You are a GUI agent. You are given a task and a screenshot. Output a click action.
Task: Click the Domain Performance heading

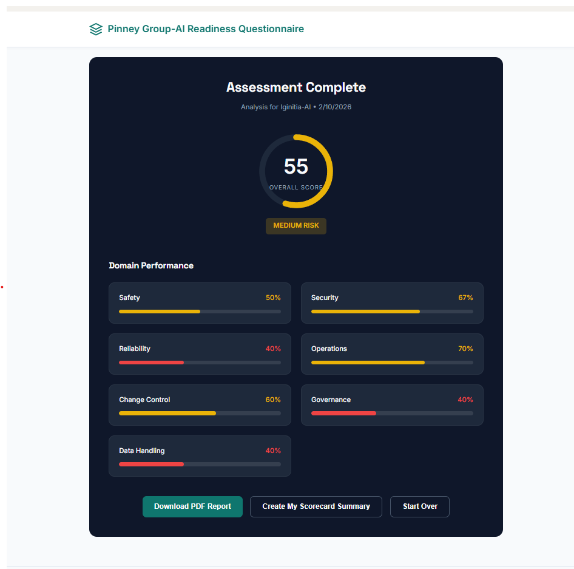point(151,265)
